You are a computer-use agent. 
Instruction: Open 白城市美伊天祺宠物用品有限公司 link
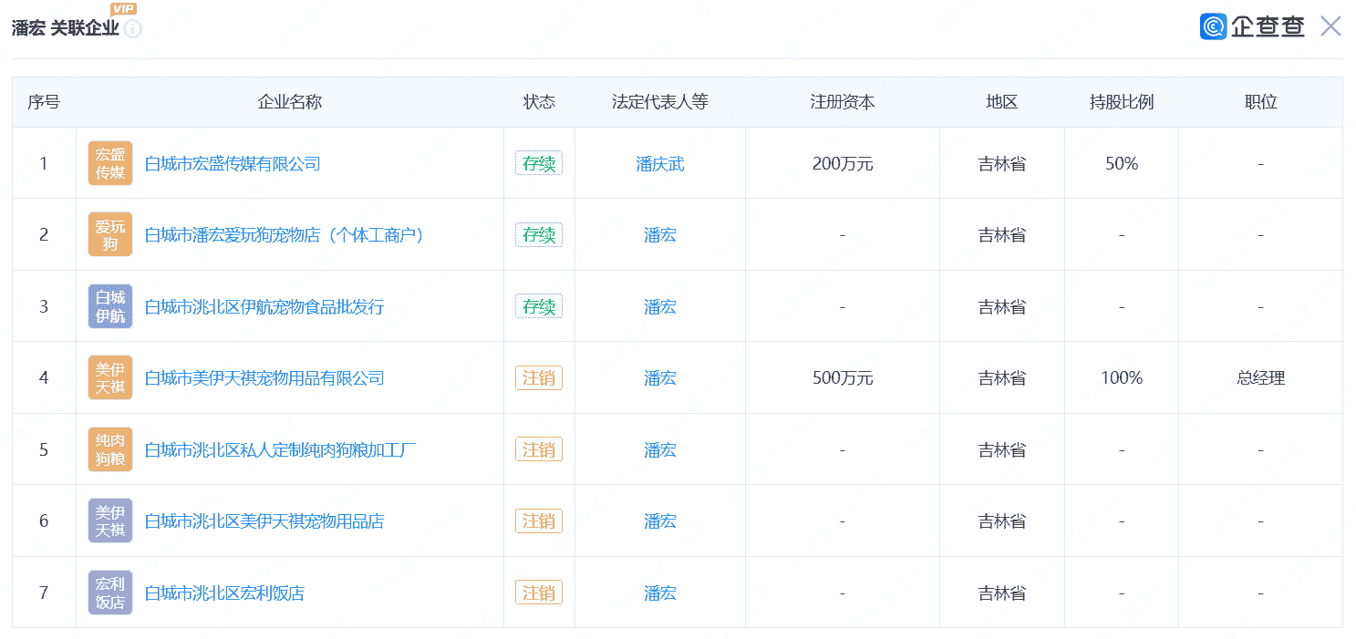point(264,378)
